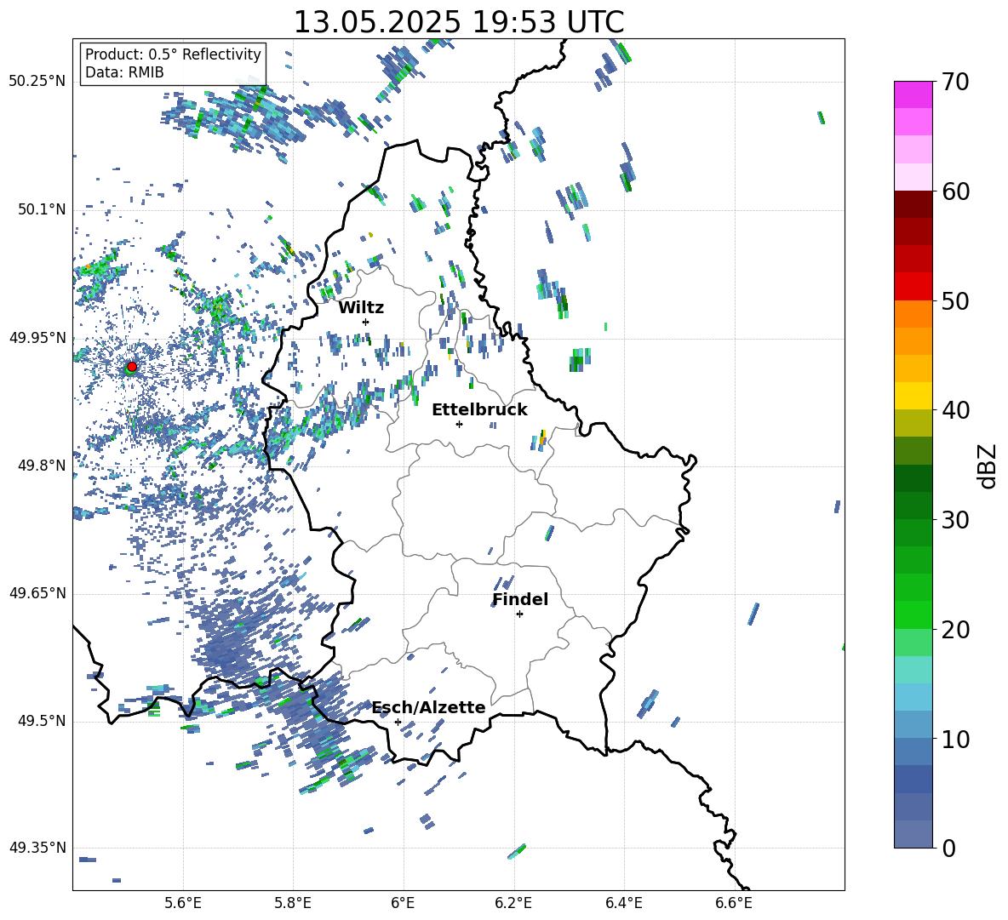Screen dimensions: 1008x920
Task: Click the Data: RMIB text
Action: [x=124, y=72]
